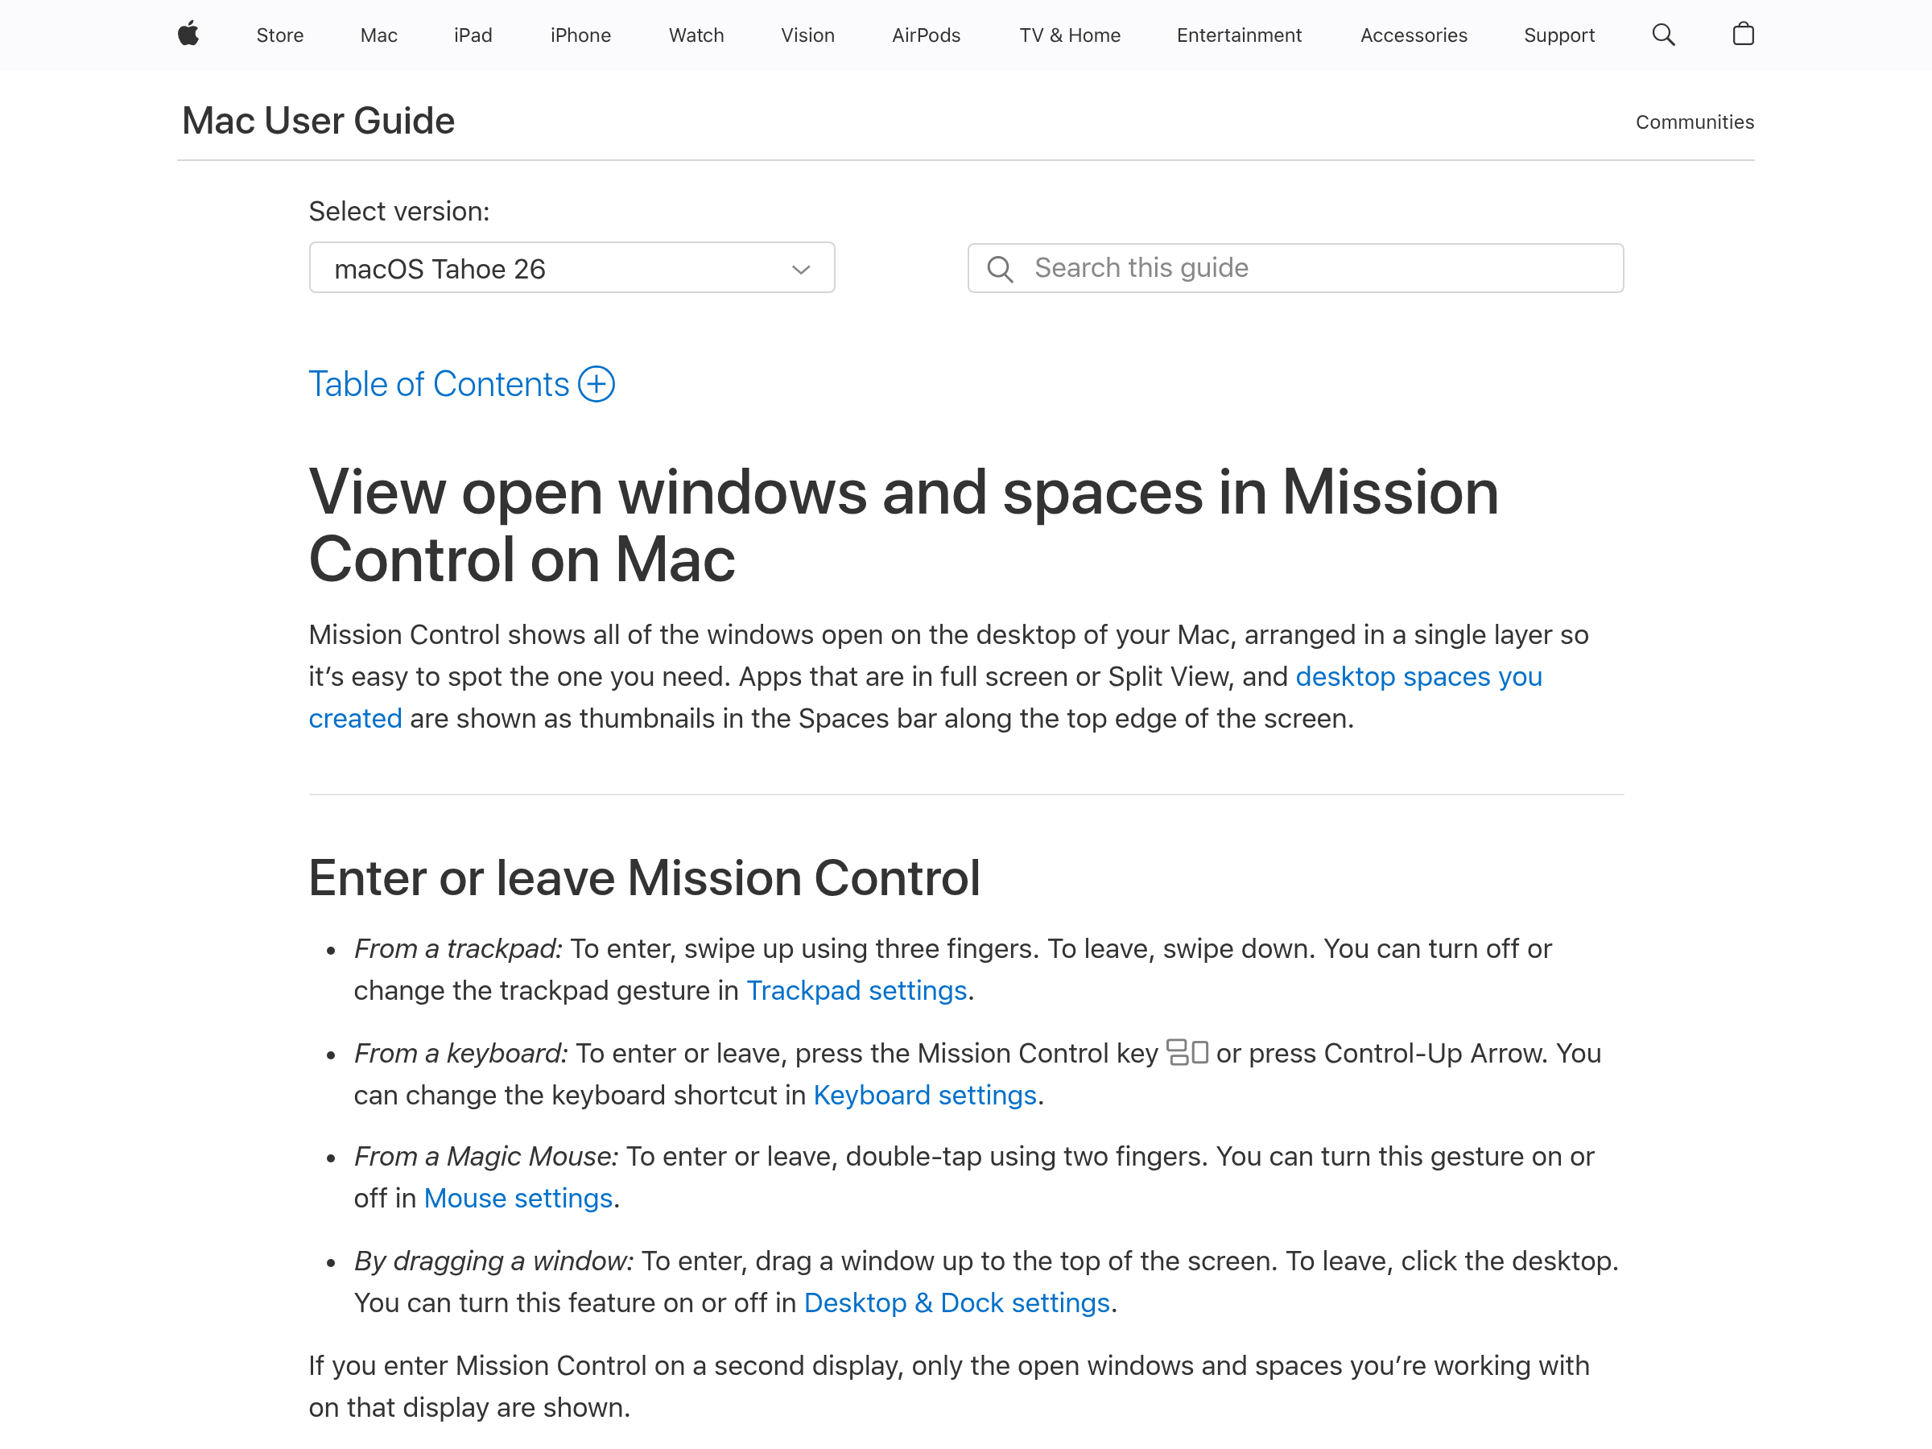Click the plus circle beside Table of Contents
Viewport: 1932px width, 1449px height.
(x=597, y=384)
